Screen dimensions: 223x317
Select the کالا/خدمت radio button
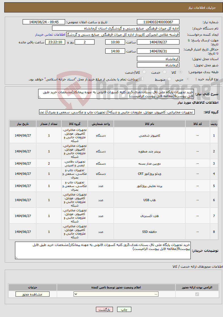point(144,72)
